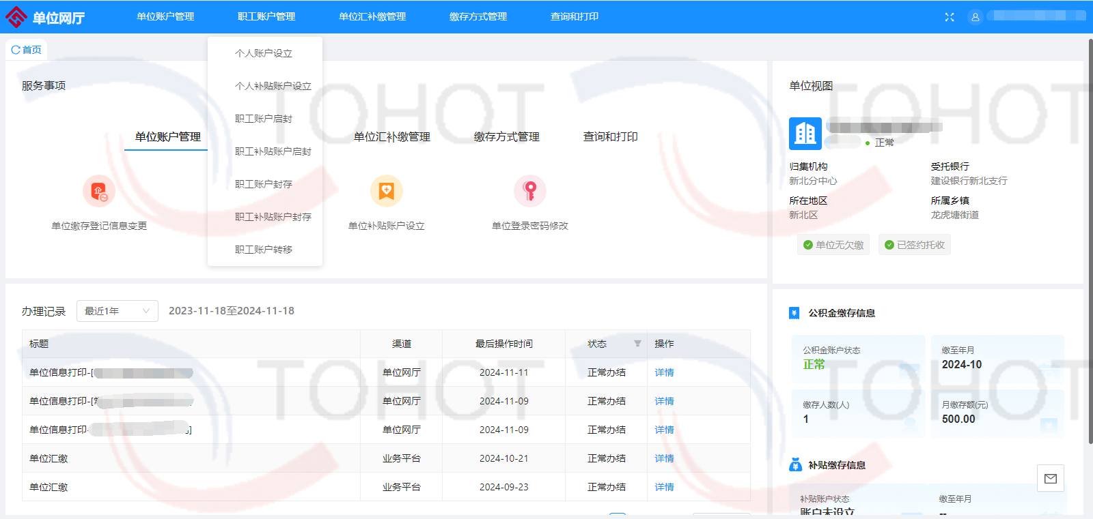Click the 首页 tab with refresh icon
Image resolution: width=1093 pixels, height=519 pixels.
tap(27, 50)
